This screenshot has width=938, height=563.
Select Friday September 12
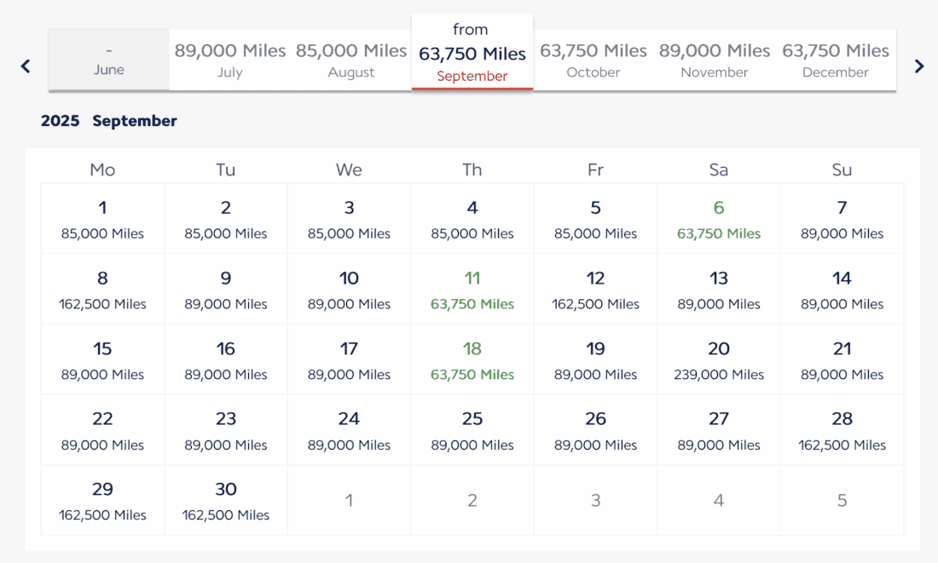[595, 290]
